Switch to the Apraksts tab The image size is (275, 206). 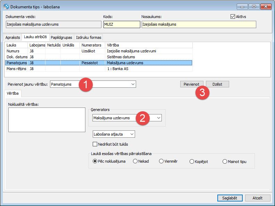[x=12, y=37]
